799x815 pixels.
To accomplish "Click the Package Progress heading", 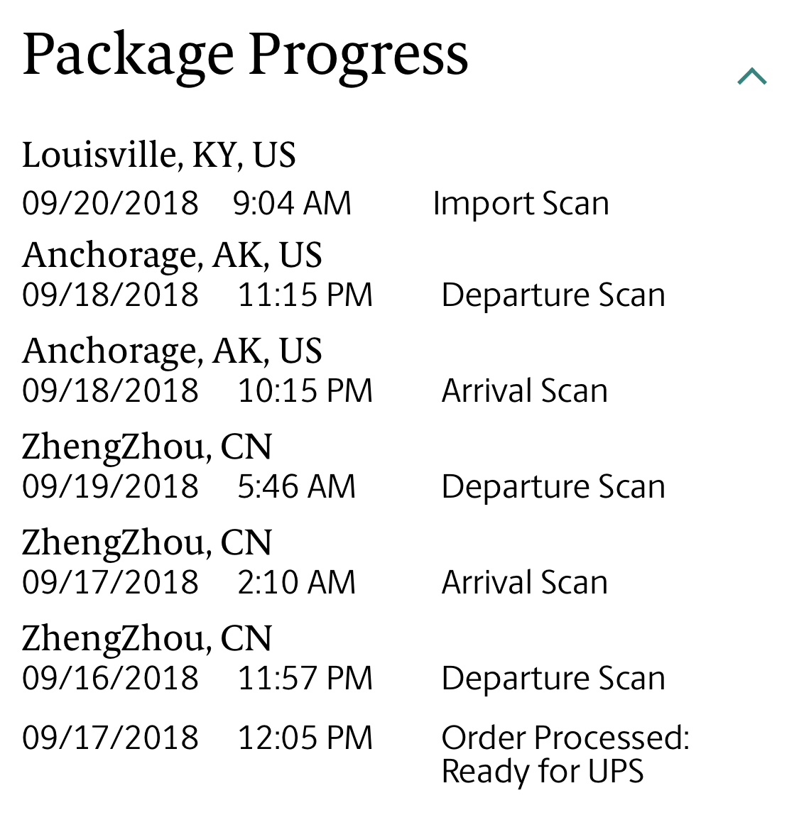I will 245,55.
